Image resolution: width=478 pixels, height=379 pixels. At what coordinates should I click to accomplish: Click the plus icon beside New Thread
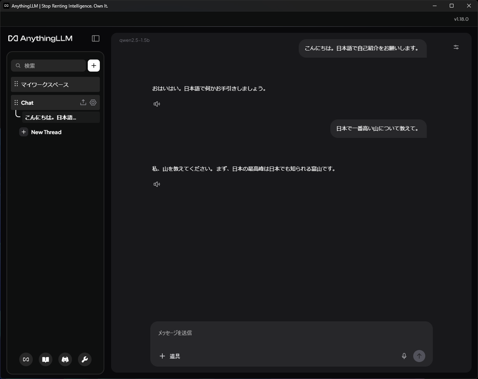[x=24, y=132]
